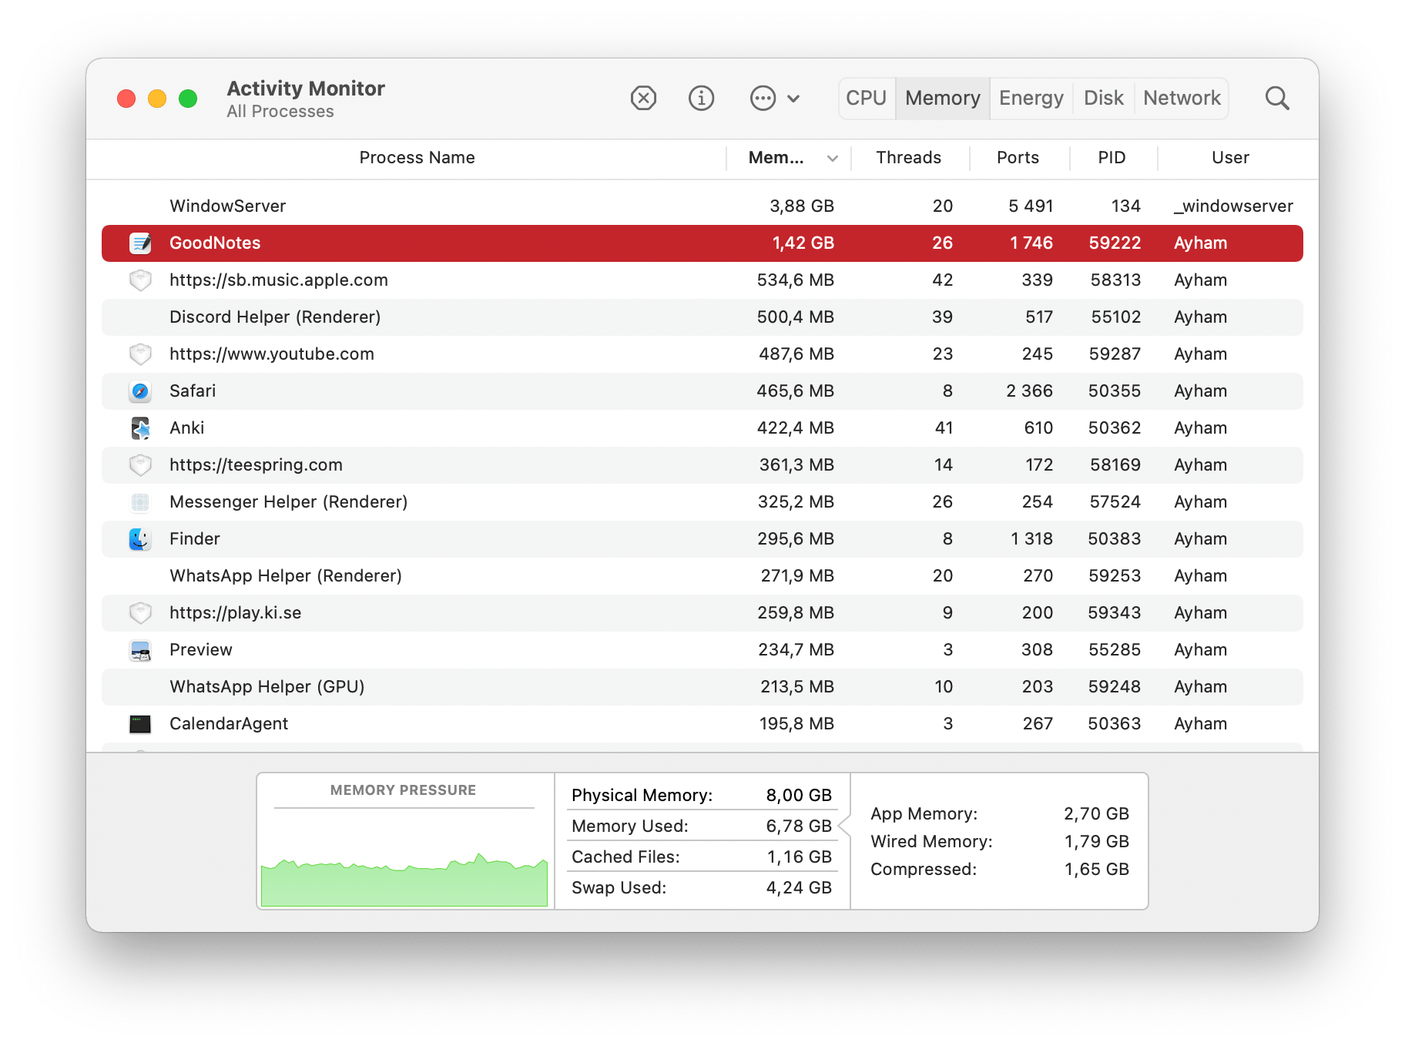This screenshot has width=1405, height=1046.
Task: Click the GoodNotes app icon
Action: 140,243
